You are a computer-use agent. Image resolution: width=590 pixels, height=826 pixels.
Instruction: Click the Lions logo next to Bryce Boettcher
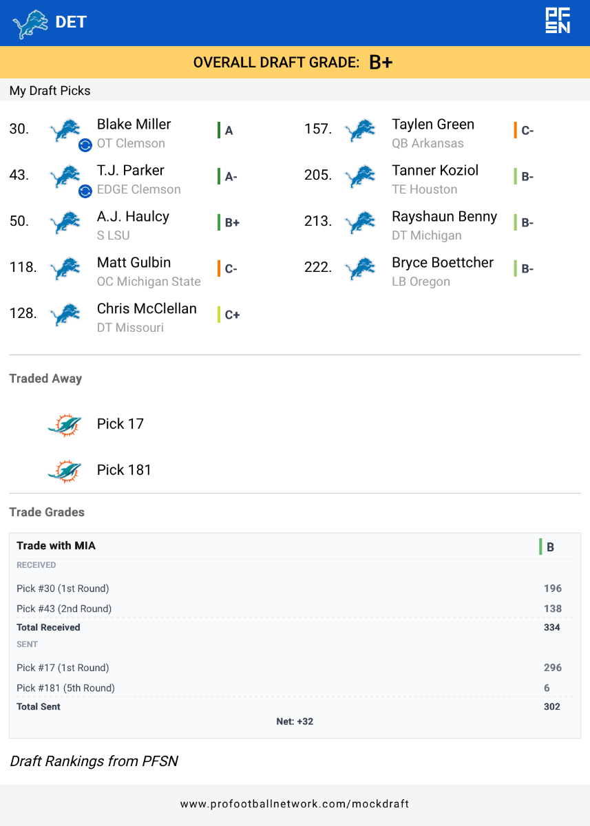(x=360, y=268)
